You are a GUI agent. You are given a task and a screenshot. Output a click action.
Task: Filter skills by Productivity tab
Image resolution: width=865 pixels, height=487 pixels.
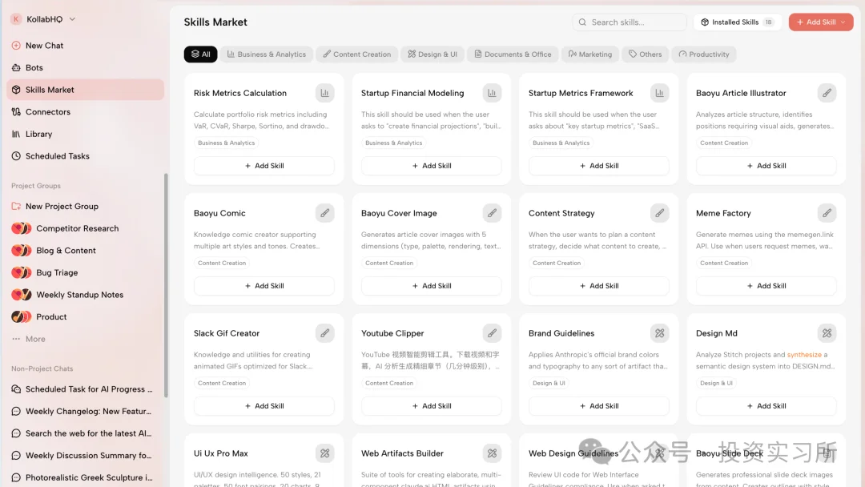click(x=703, y=54)
